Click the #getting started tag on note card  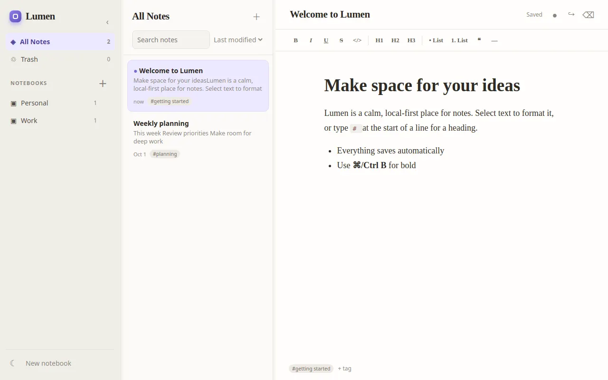point(170,101)
